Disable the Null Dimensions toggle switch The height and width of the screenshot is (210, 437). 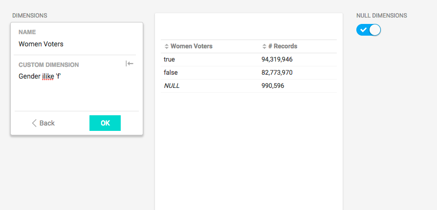369,30
